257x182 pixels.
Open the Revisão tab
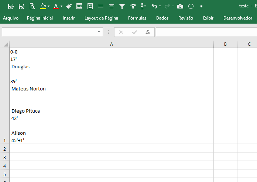click(186, 18)
